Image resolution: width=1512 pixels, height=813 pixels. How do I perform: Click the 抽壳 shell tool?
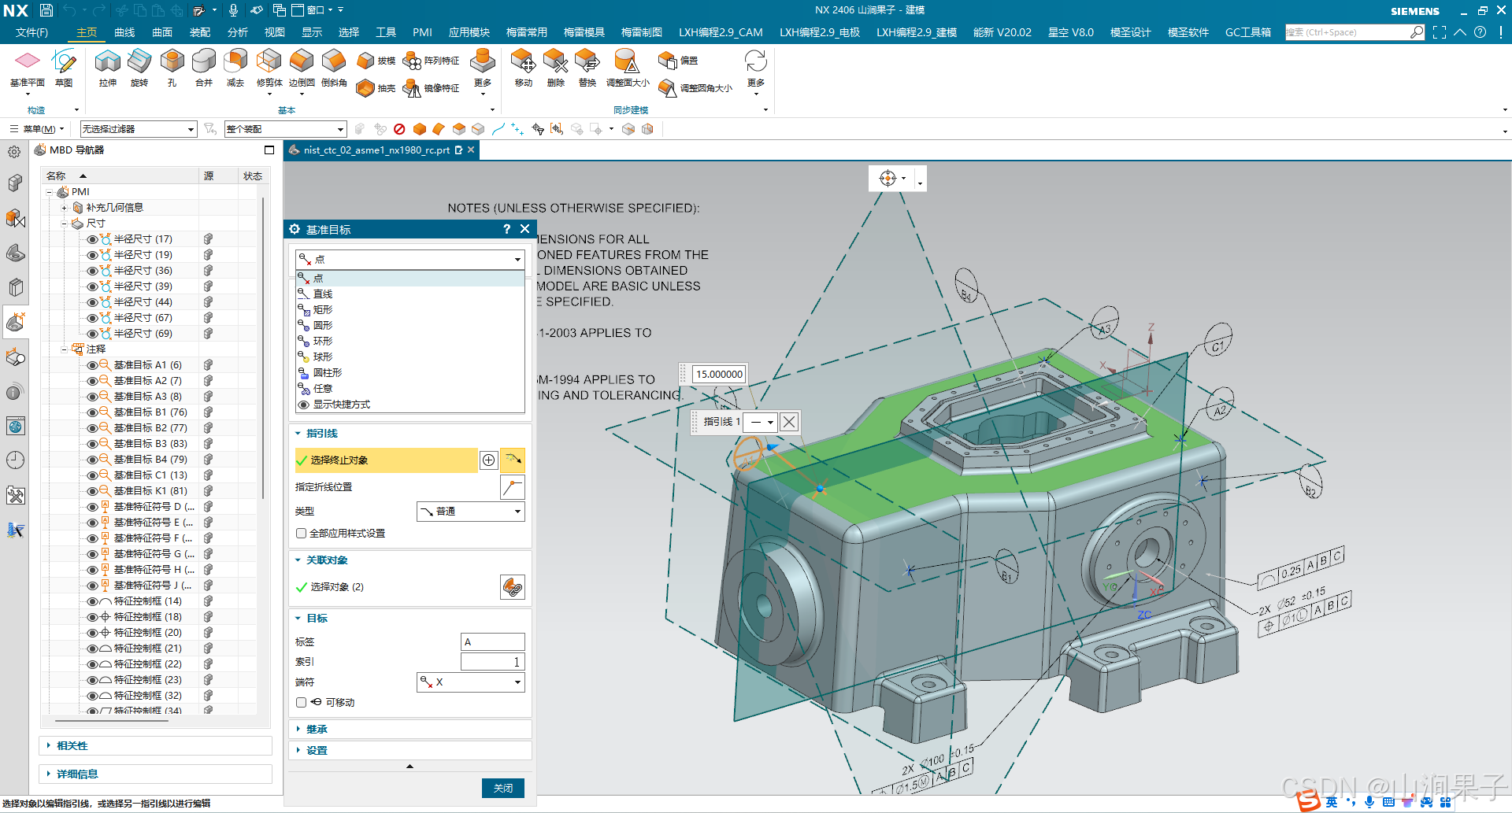click(376, 88)
